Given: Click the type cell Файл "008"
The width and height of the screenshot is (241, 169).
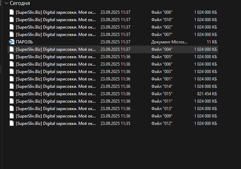Looking at the screenshot, I should [162, 12].
